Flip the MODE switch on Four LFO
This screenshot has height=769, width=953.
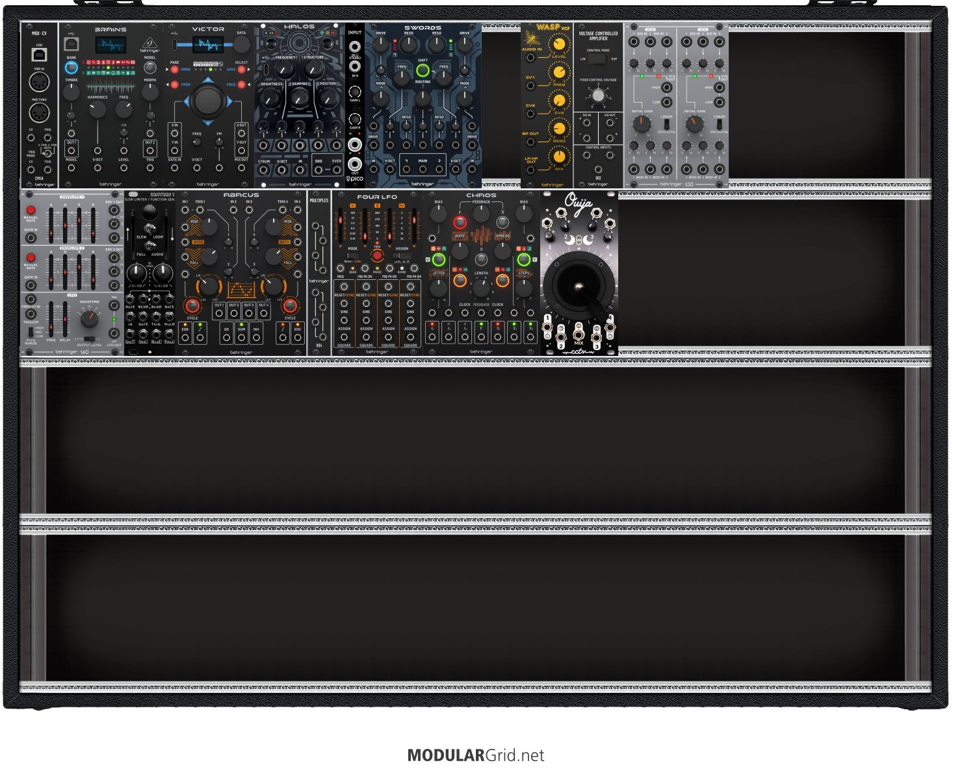coord(352,255)
